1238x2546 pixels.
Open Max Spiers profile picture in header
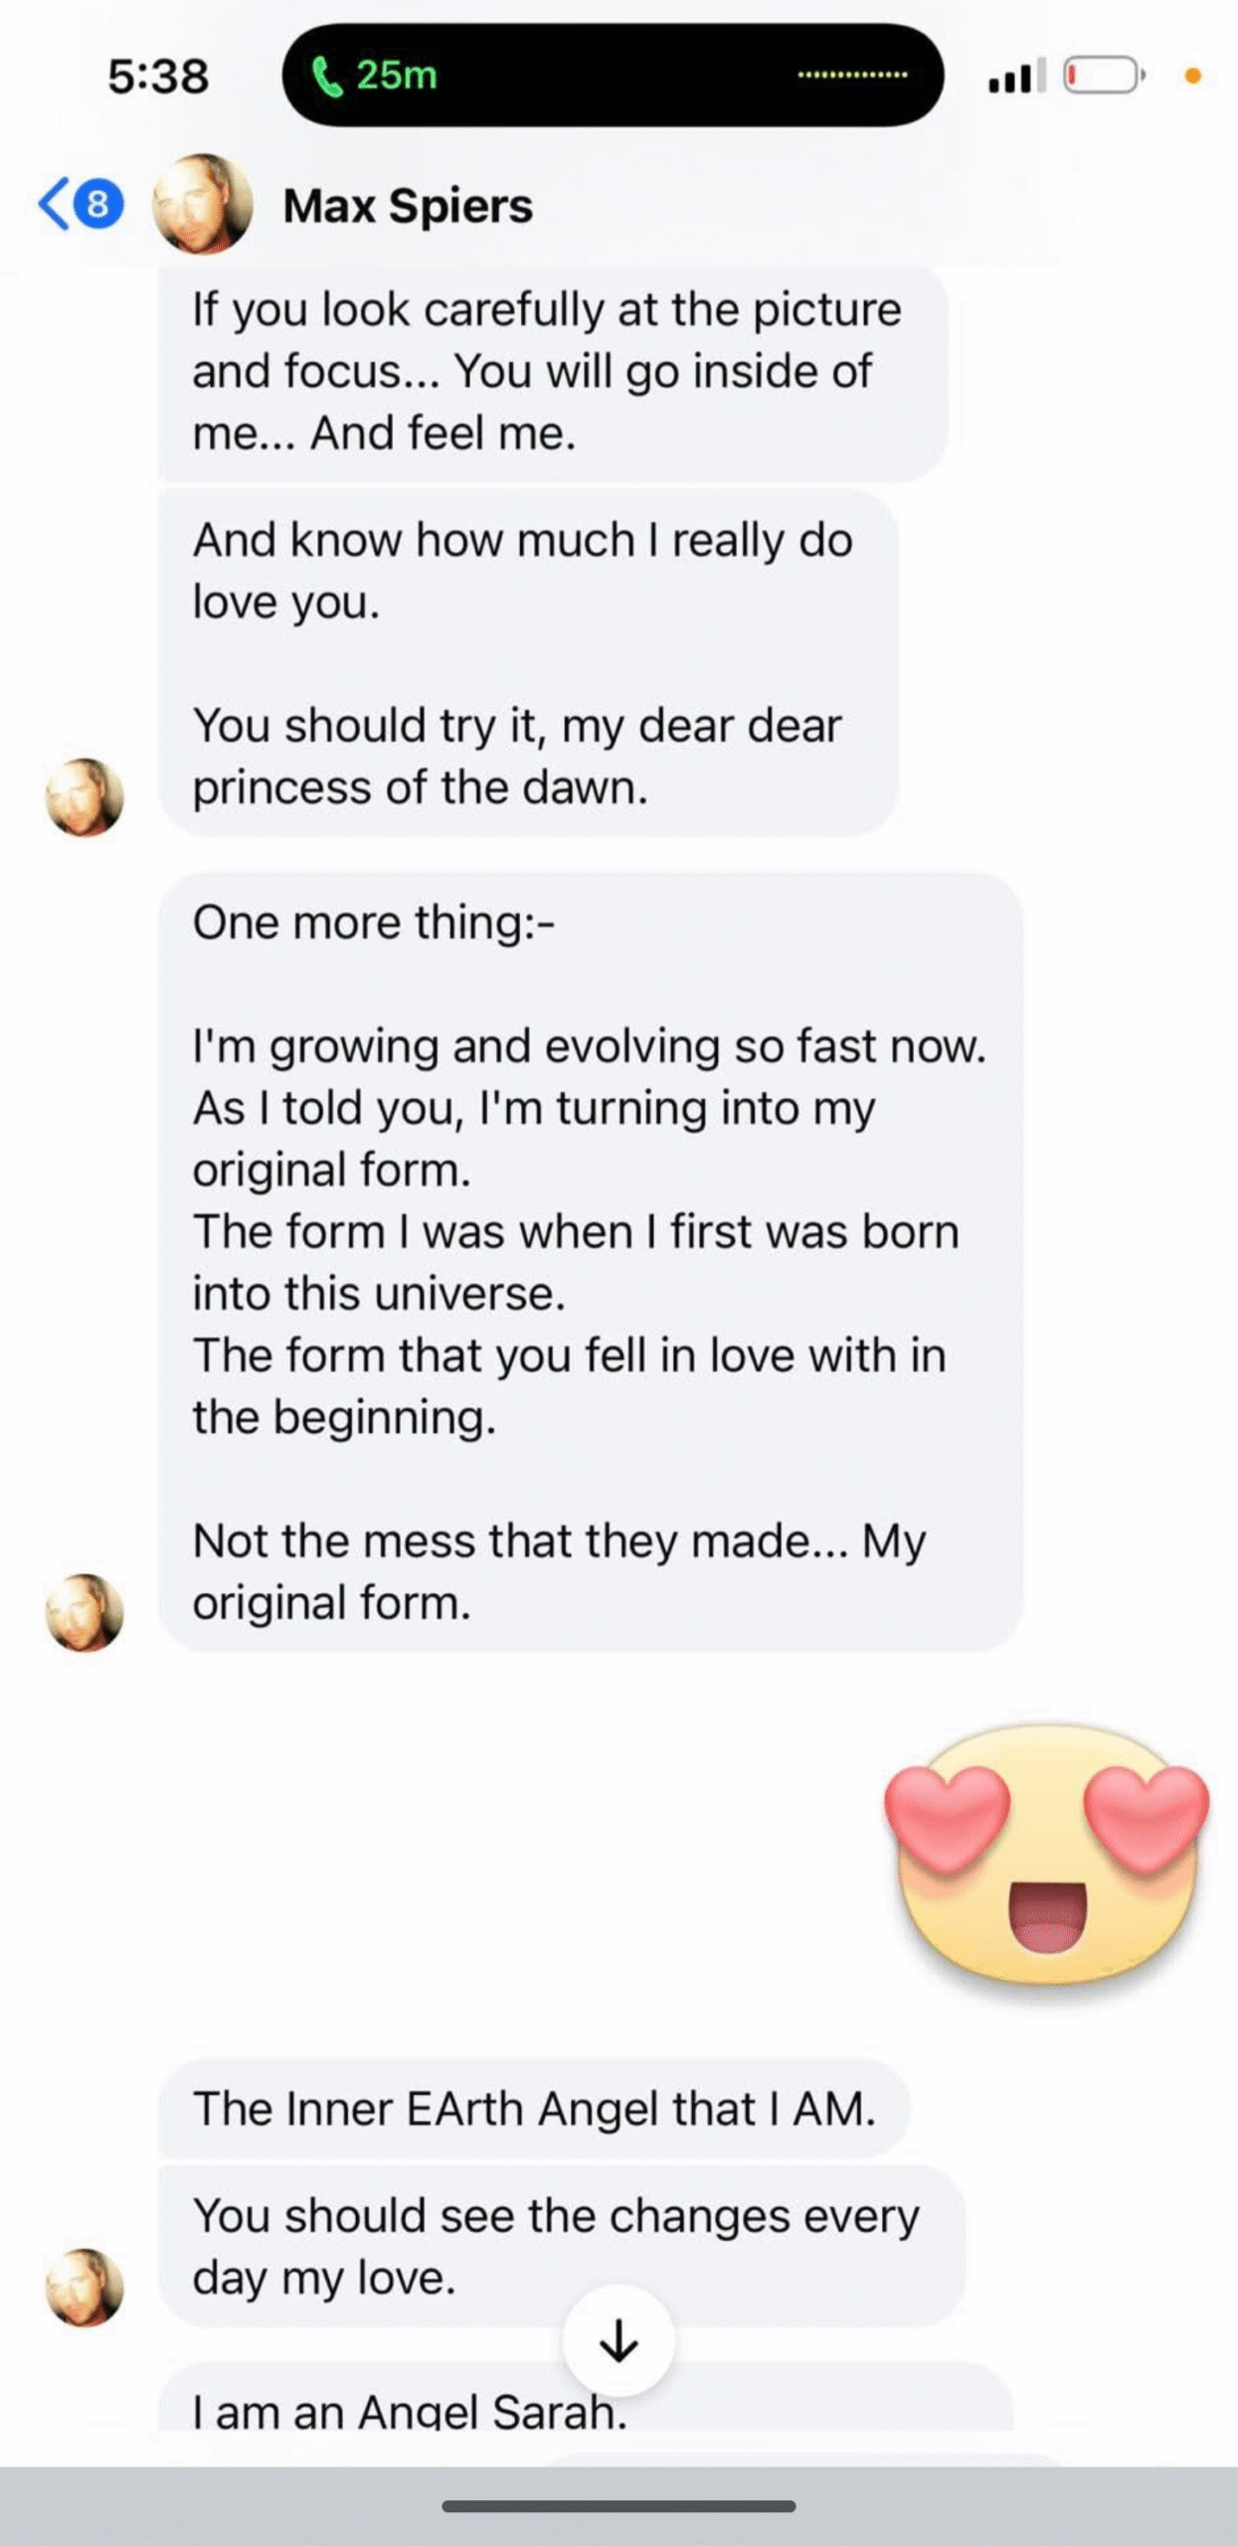(202, 204)
